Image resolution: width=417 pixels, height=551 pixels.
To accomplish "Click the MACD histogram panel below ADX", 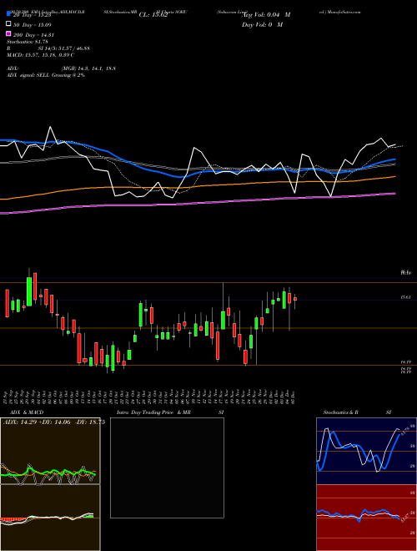I will pos(50,518).
